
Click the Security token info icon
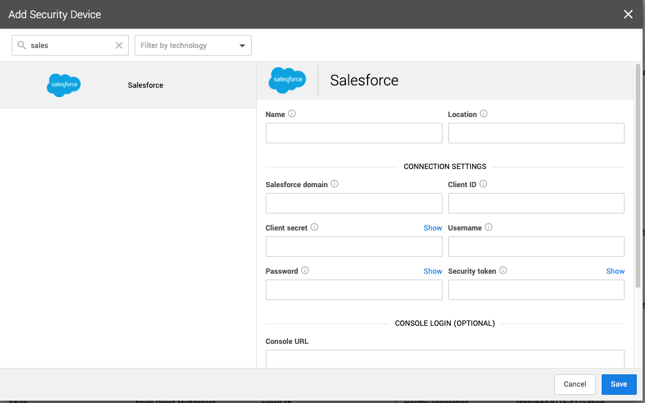click(503, 270)
